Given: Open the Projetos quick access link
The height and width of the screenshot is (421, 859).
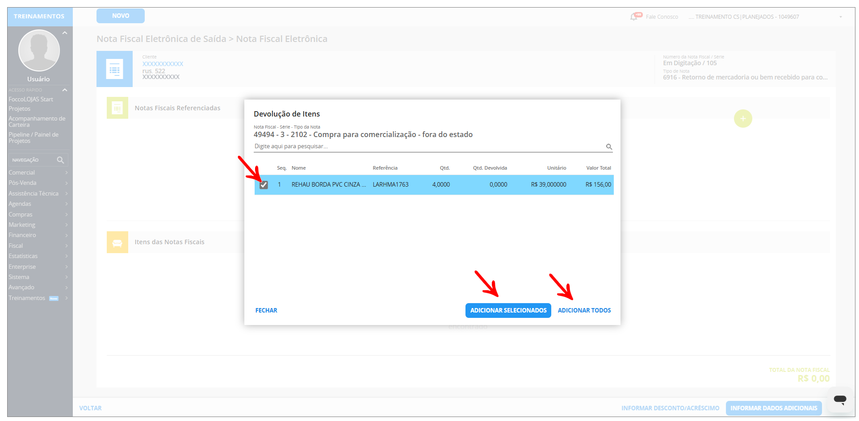Looking at the screenshot, I should click(20, 109).
